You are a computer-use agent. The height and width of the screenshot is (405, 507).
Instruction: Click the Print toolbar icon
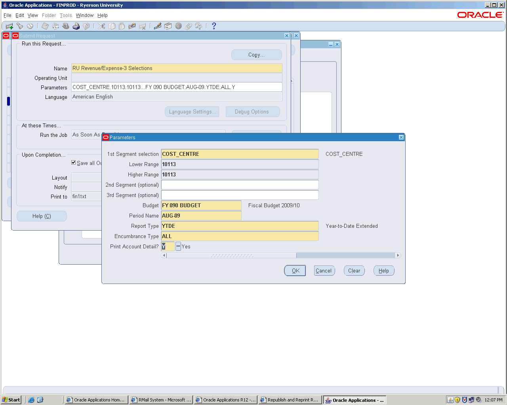tap(76, 26)
